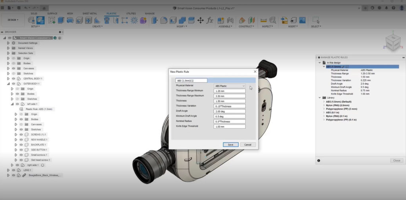This screenshot has height=200, width=406.
Task: Expand the Nylon (PA6) (2.5mm) library rule
Action: (x=324, y=105)
